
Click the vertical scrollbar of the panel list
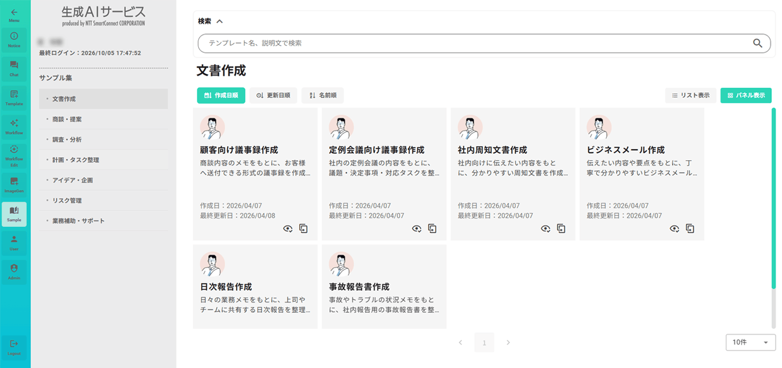point(774,198)
